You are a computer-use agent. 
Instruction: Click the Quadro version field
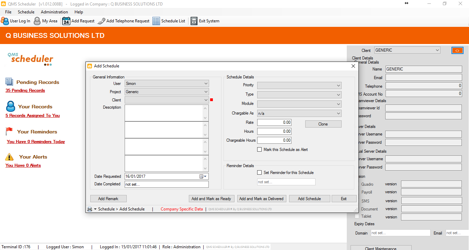tap(431, 184)
